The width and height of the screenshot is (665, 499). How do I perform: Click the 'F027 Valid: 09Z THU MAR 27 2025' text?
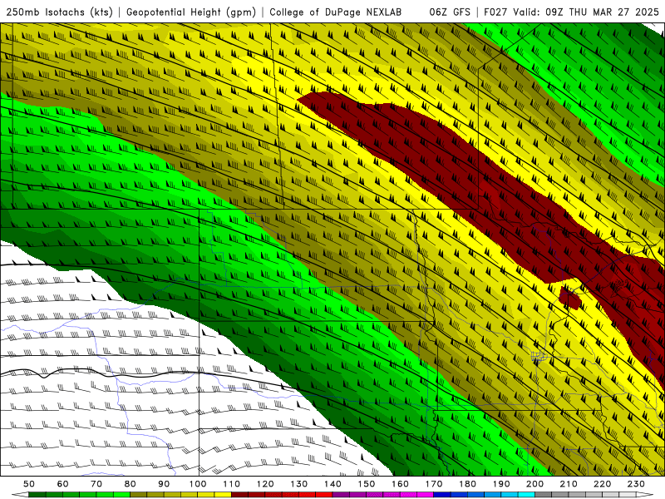pos(571,12)
